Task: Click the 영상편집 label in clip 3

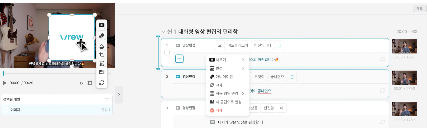Action: point(189,108)
